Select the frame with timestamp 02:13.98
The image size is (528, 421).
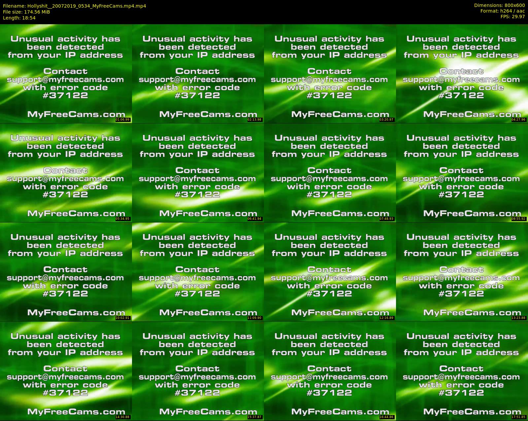(x=198, y=73)
